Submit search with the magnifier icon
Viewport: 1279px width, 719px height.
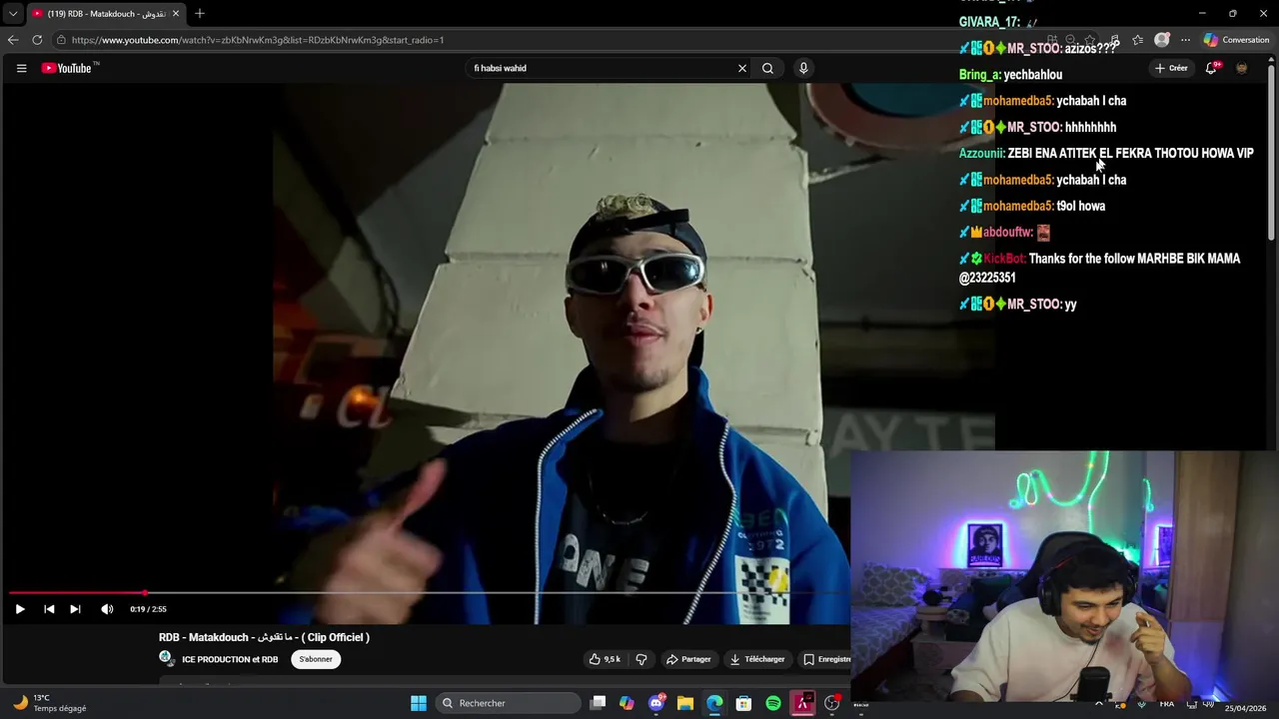767,68
